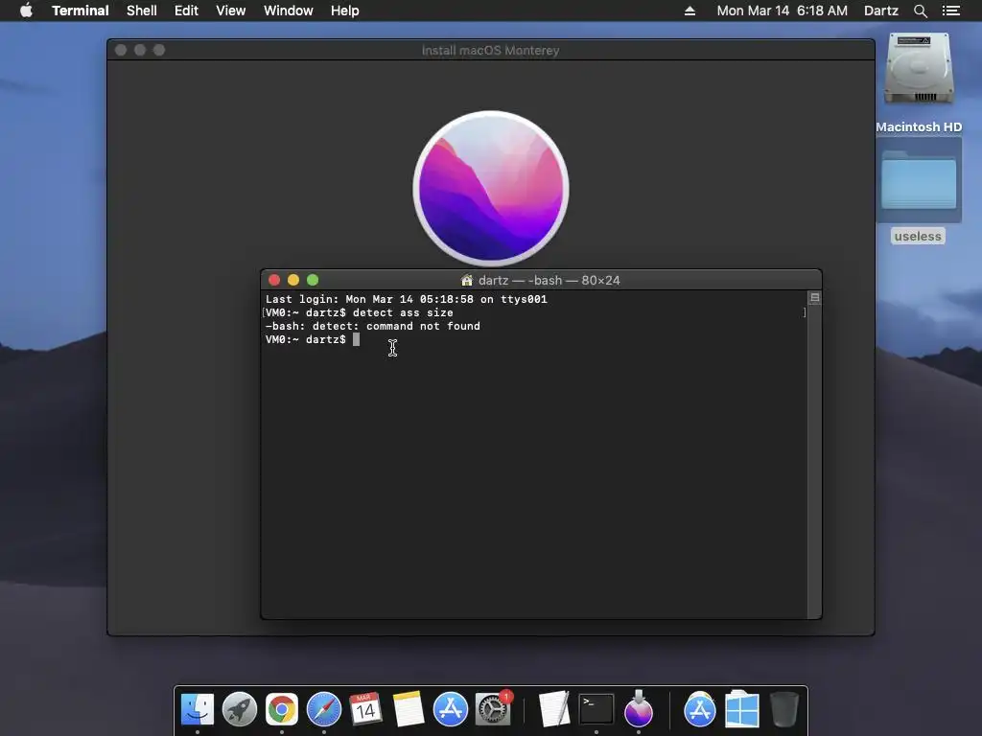Click at the Terminal prompt cursor block
The image size is (982, 736).
(x=356, y=339)
